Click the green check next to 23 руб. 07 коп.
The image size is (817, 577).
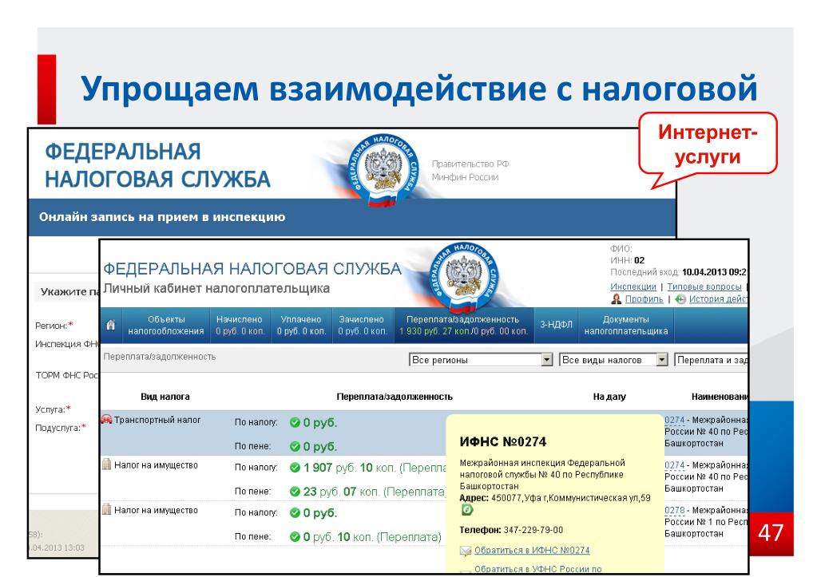pyautogui.click(x=295, y=492)
